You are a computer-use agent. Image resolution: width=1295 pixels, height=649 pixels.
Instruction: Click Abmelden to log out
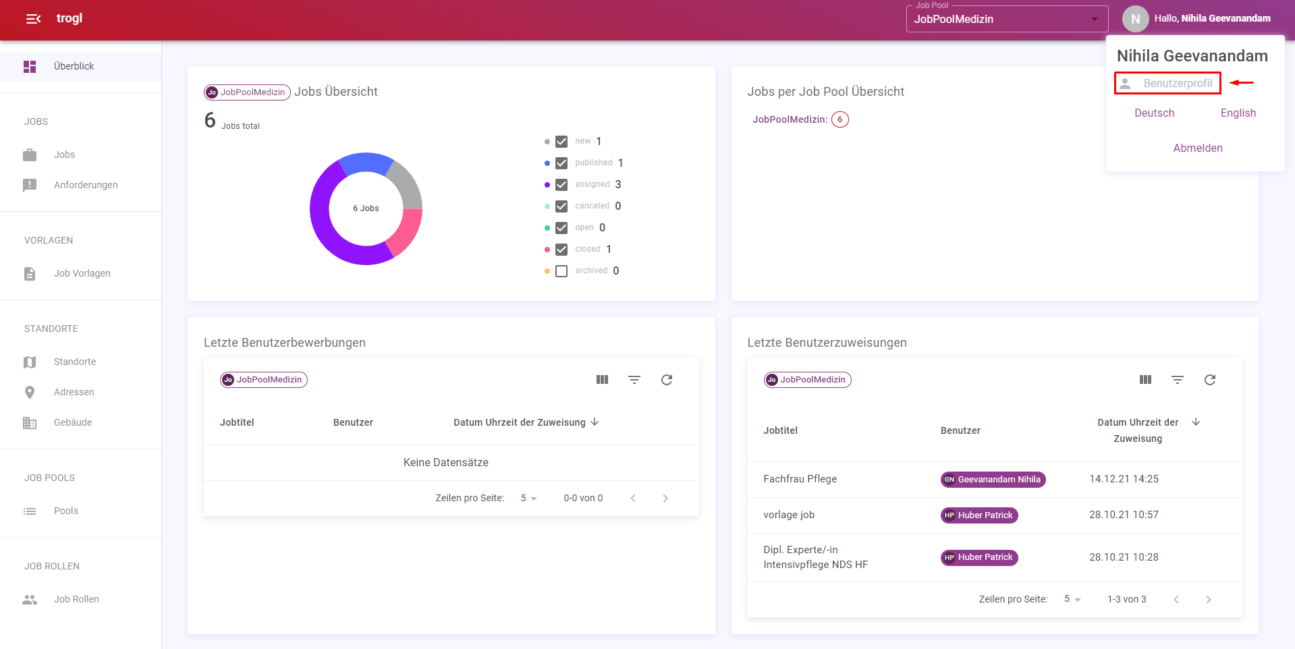[x=1197, y=148]
